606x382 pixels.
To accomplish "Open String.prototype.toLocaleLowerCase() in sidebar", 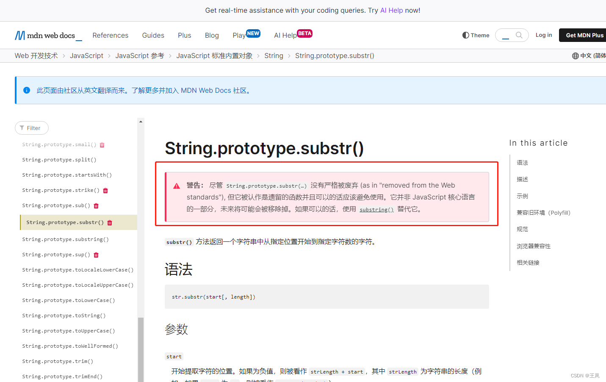I will [78, 270].
